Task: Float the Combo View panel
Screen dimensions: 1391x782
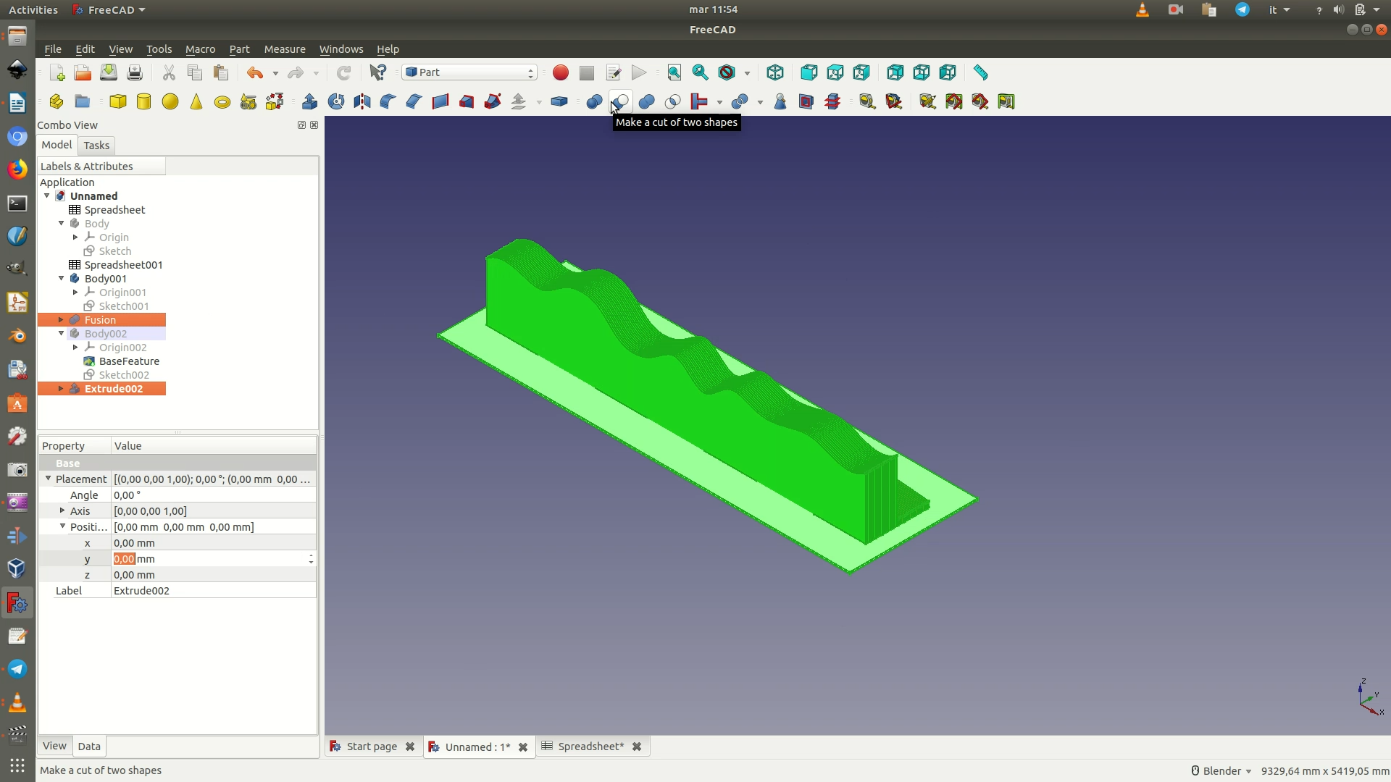Action: click(301, 125)
